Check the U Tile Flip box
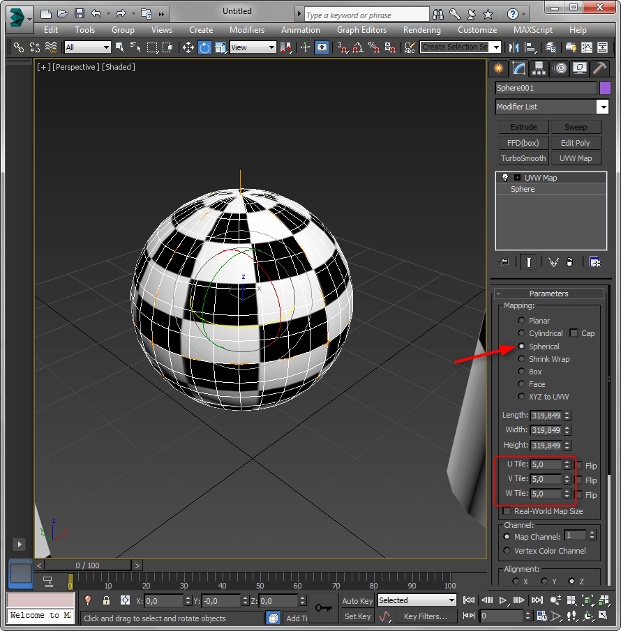 tap(578, 465)
